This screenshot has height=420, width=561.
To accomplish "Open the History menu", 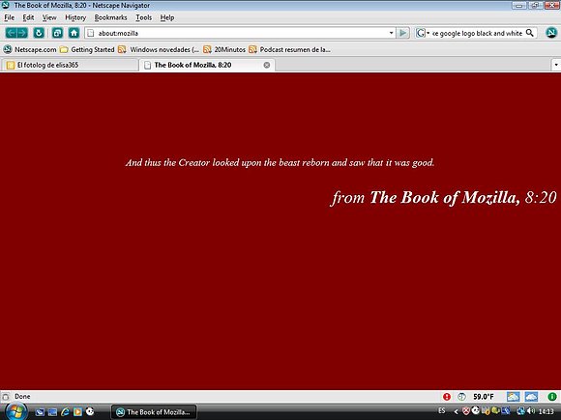I will [75, 17].
